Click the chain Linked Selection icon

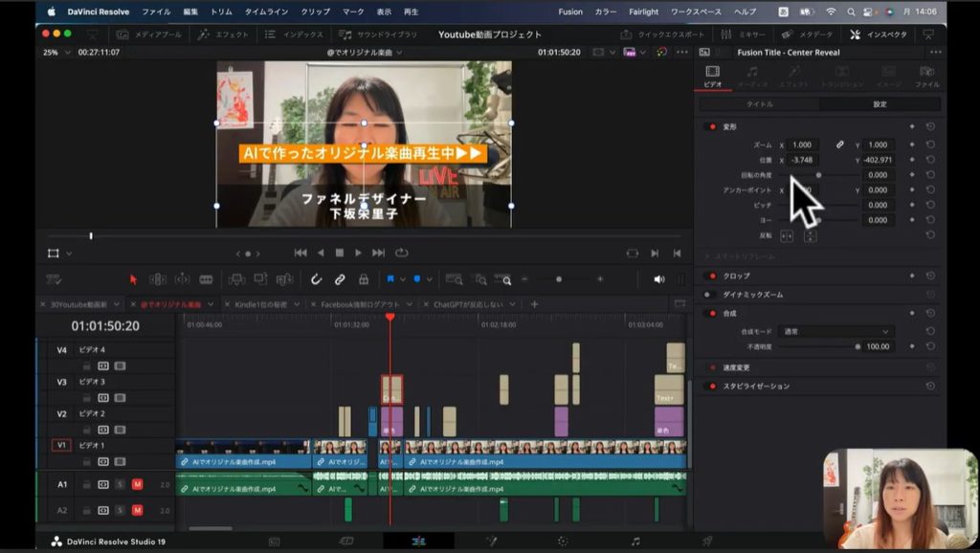click(x=340, y=279)
